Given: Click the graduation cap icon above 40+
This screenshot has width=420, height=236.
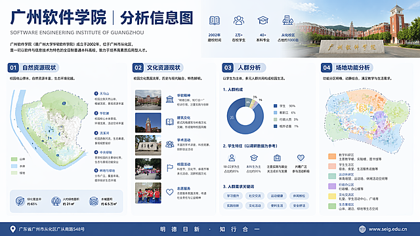Looking at the screenshot, I should click(x=262, y=20).
